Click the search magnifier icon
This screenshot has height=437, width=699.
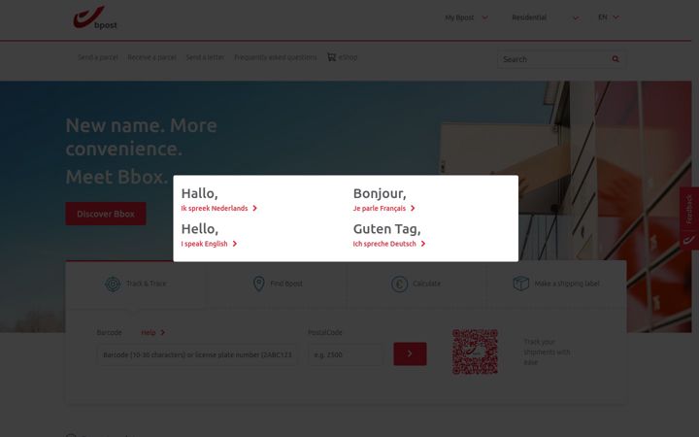[x=616, y=59]
